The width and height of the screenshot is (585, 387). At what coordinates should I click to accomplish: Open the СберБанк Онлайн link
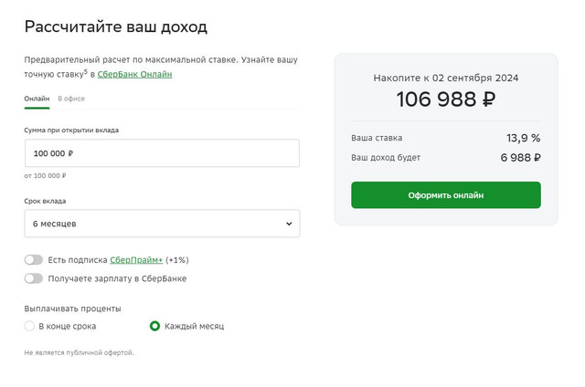134,74
